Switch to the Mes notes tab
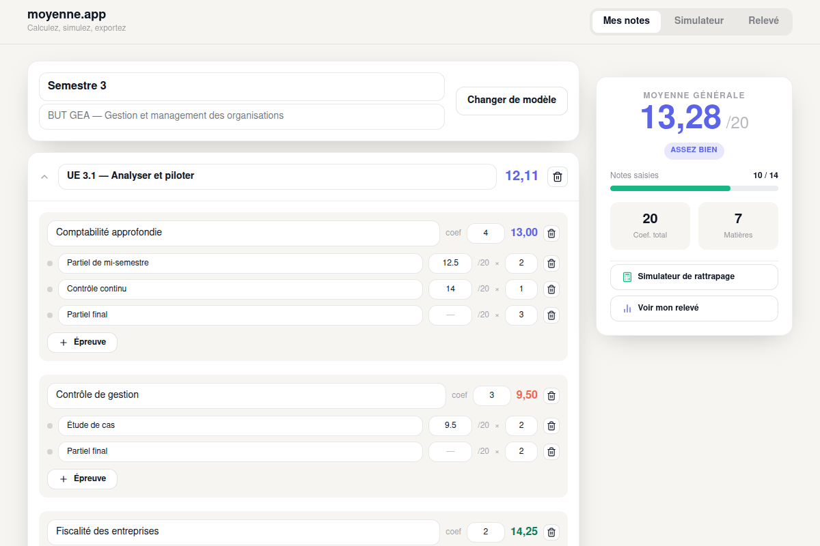This screenshot has height=546, width=820. [627, 21]
